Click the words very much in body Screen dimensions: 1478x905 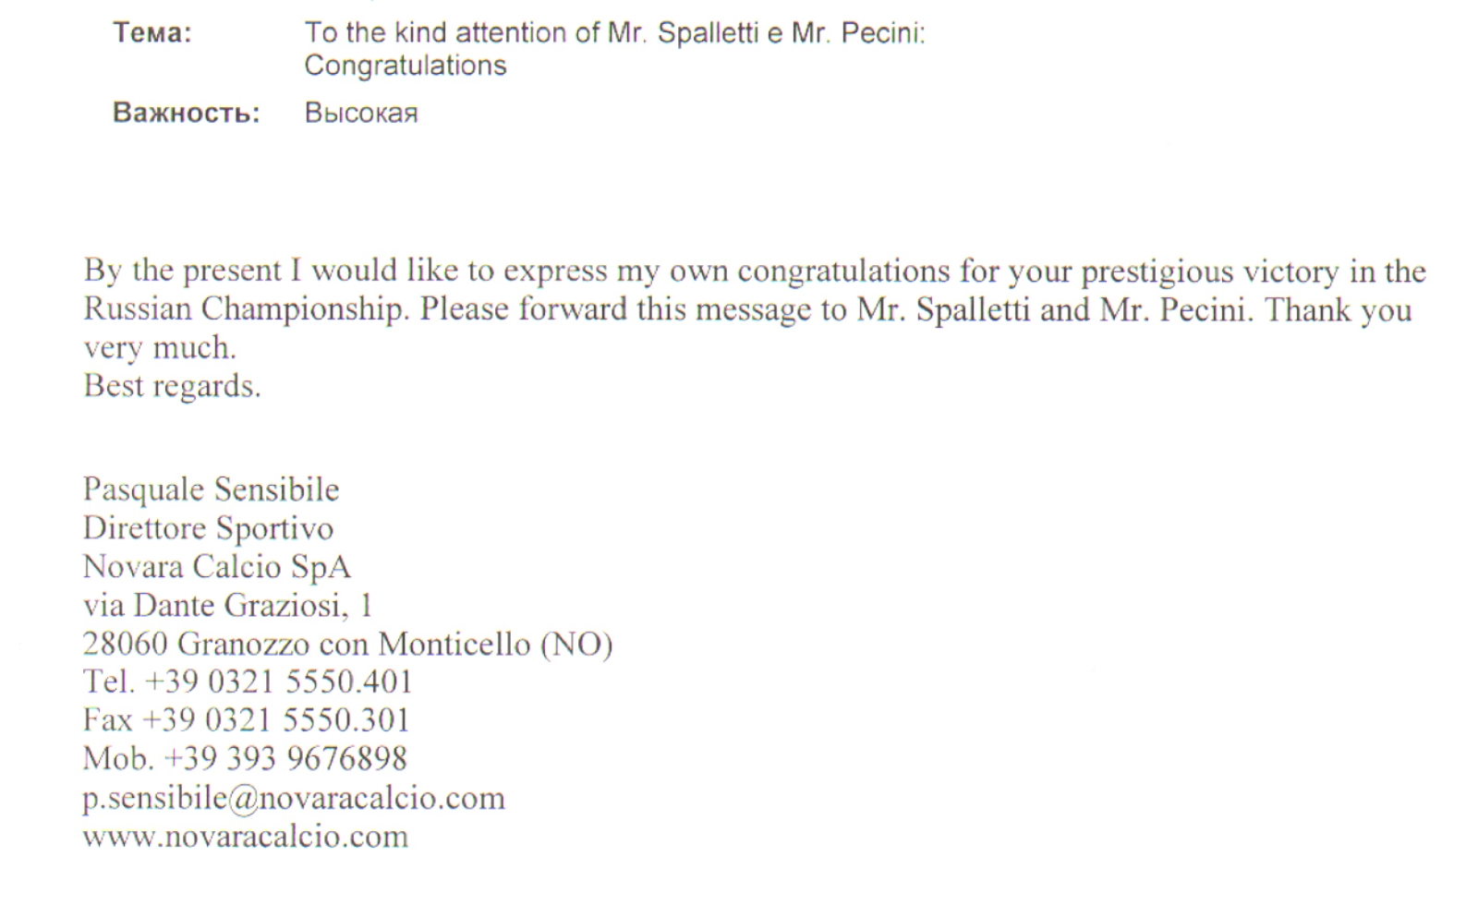(x=160, y=348)
